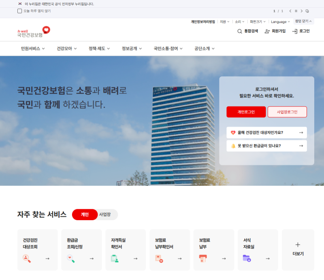Click arrow in the 환급금 조회/신청 card
Image resolution: width=324 pixels, height=280 pixels.
coord(92,259)
